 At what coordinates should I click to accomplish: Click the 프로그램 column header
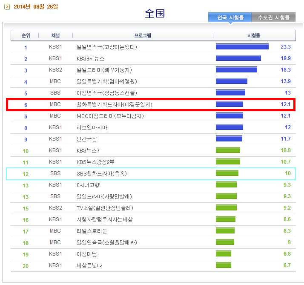point(143,35)
